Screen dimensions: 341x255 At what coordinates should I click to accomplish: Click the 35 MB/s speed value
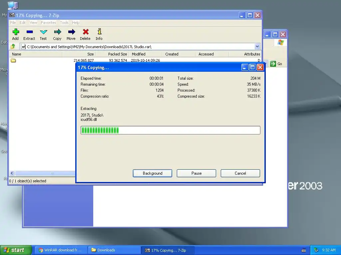pyautogui.click(x=253, y=84)
